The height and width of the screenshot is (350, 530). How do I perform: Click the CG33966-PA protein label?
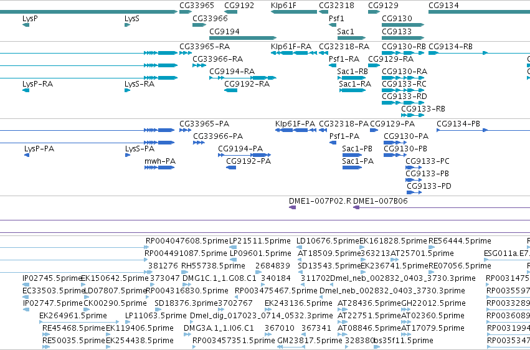pyautogui.click(x=218, y=136)
